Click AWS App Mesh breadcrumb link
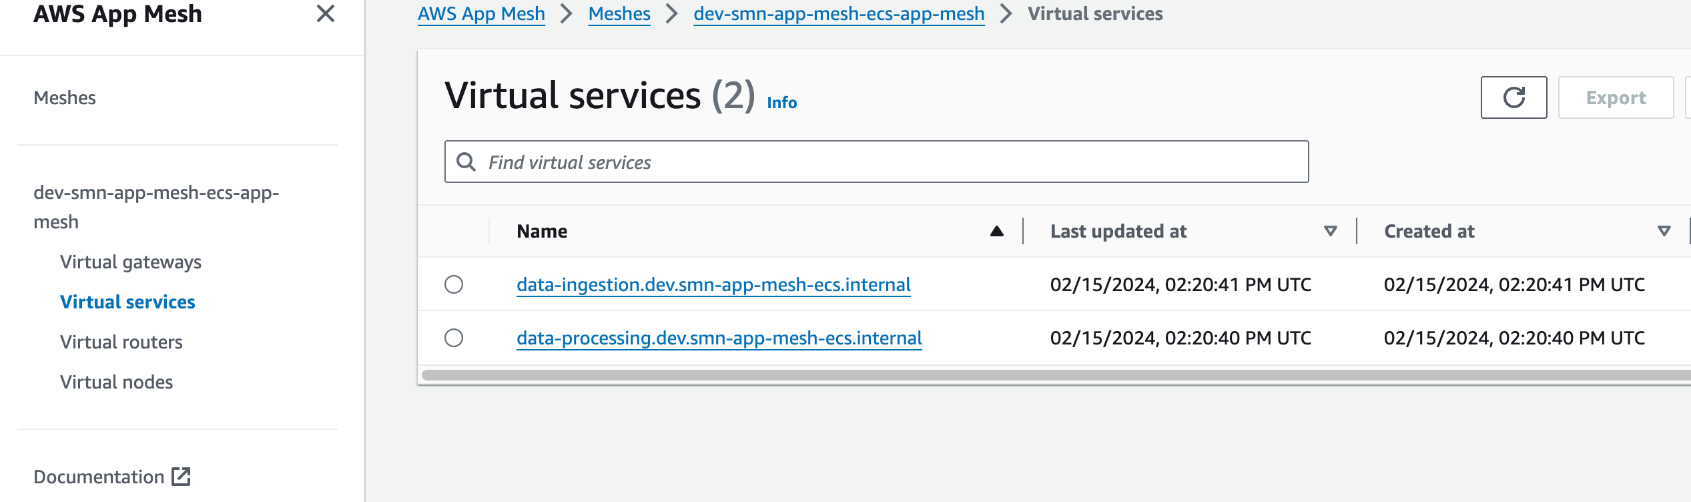 click(x=481, y=13)
